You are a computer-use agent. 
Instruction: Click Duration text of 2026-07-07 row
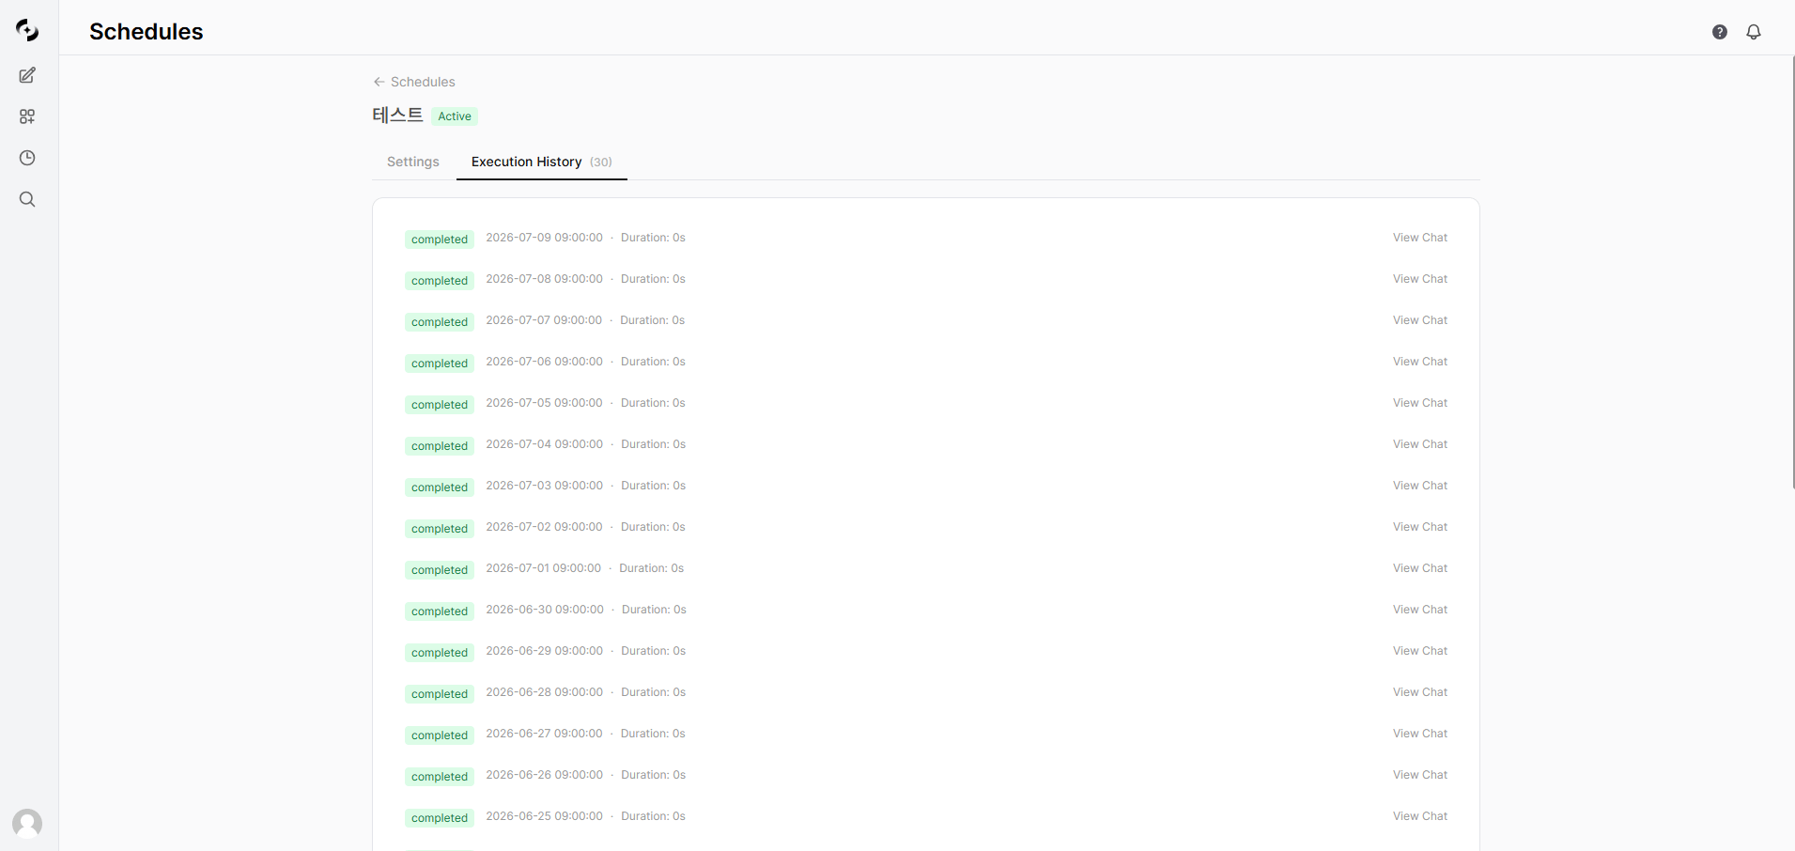pyautogui.click(x=652, y=320)
